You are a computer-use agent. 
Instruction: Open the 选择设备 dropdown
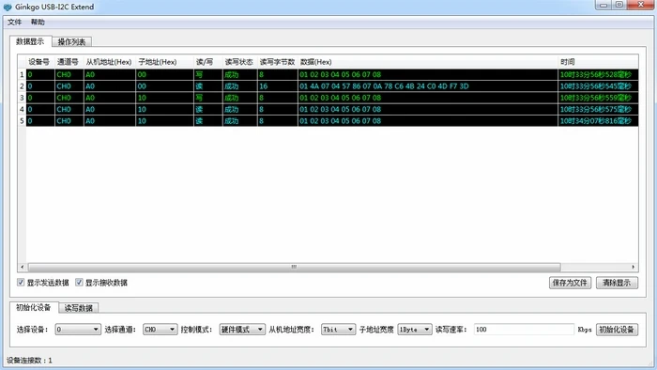78,330
